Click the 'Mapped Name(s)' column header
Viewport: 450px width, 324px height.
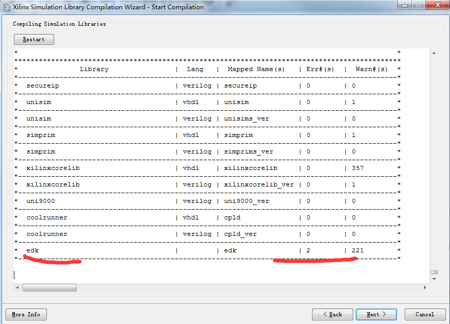pyautogui.click(x=256, y=69)
